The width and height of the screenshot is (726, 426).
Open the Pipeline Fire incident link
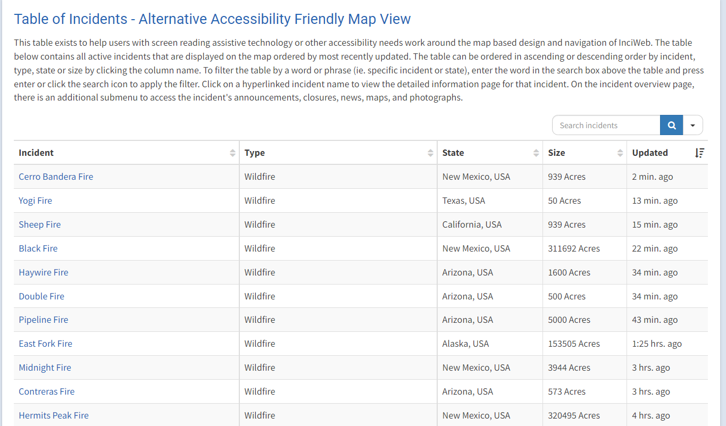point(44,320)
